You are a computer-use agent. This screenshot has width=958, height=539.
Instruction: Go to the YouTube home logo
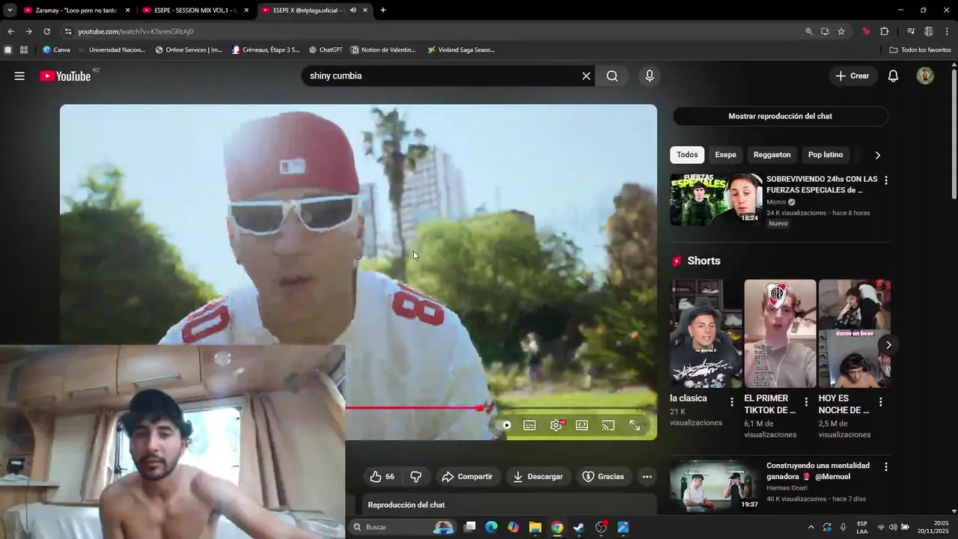click(x=65, y=76)
